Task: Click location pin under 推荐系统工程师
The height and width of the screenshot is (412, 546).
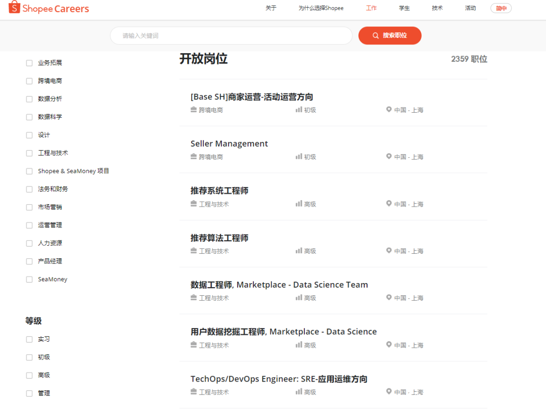Action: coord(389,203)
